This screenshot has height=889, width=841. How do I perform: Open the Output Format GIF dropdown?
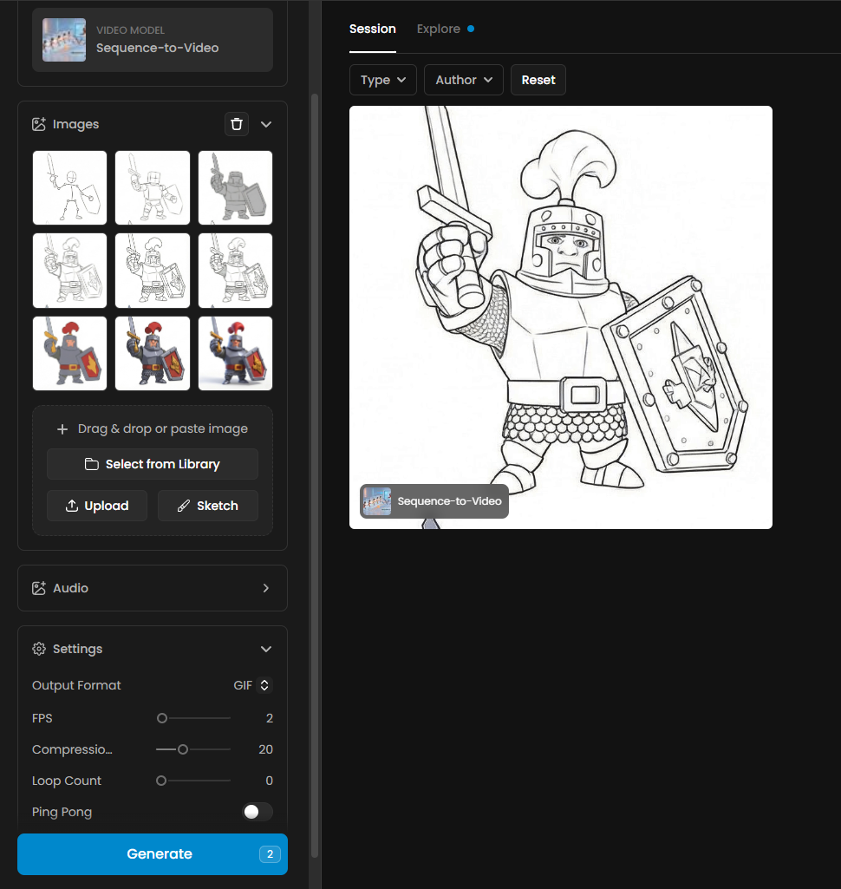click(252, 685)
